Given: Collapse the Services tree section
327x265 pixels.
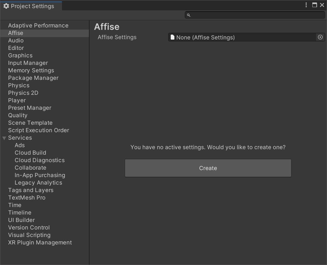Looking at the screenshot, I should 4,137.
